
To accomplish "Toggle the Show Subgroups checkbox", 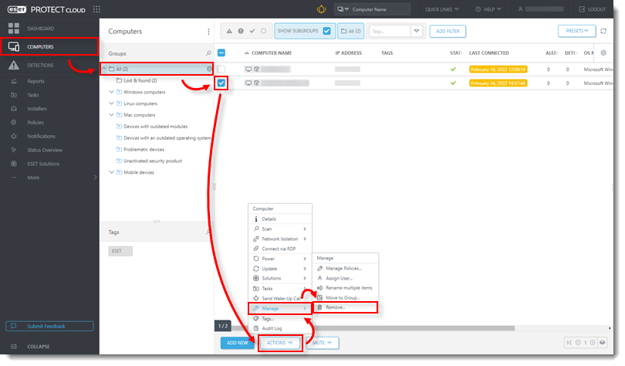I will point(326,31).
